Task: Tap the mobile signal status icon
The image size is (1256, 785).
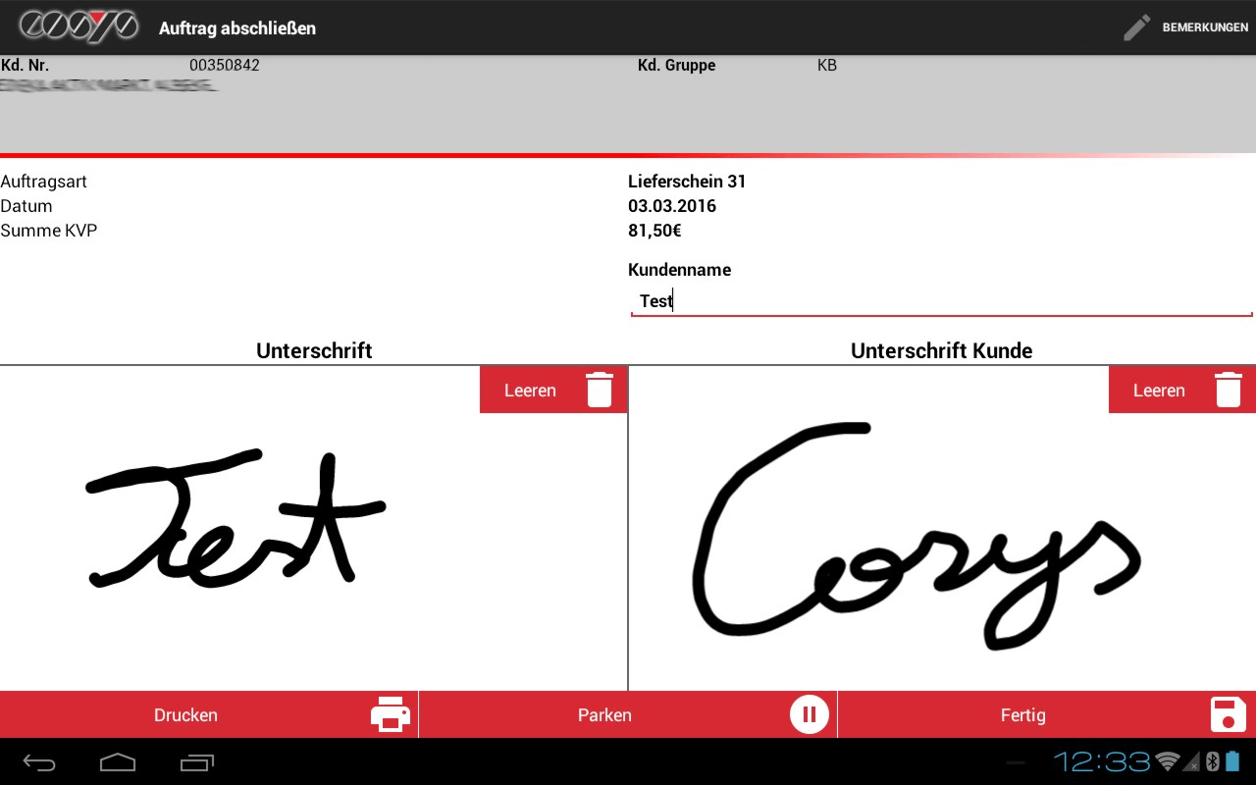Action: click(1191, 761)
